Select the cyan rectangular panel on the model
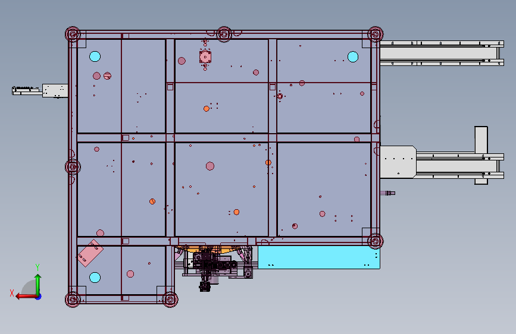The width and height of the screenshot is (516, 334). tap(319, 257)
